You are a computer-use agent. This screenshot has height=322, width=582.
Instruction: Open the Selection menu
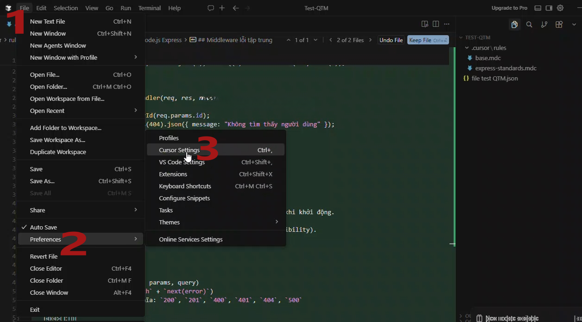click(66, 8)
